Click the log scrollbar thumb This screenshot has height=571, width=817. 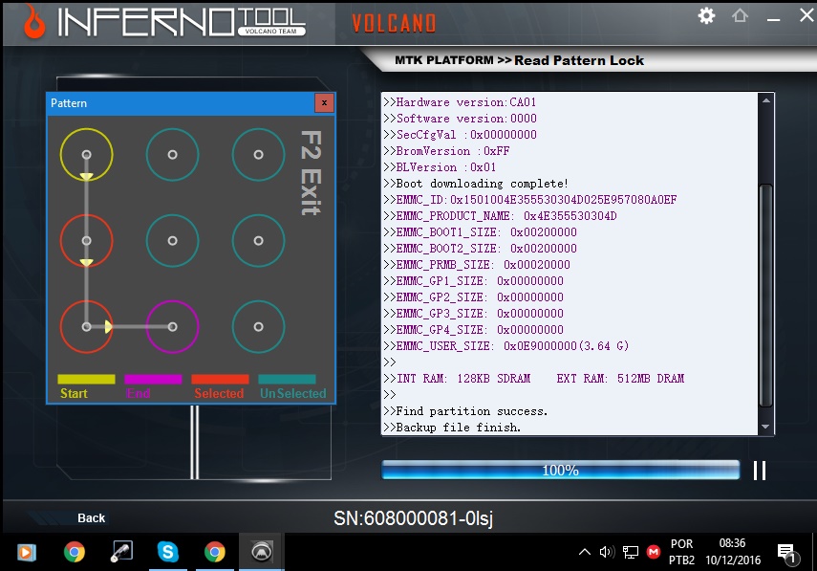click(x=765, y=296)
